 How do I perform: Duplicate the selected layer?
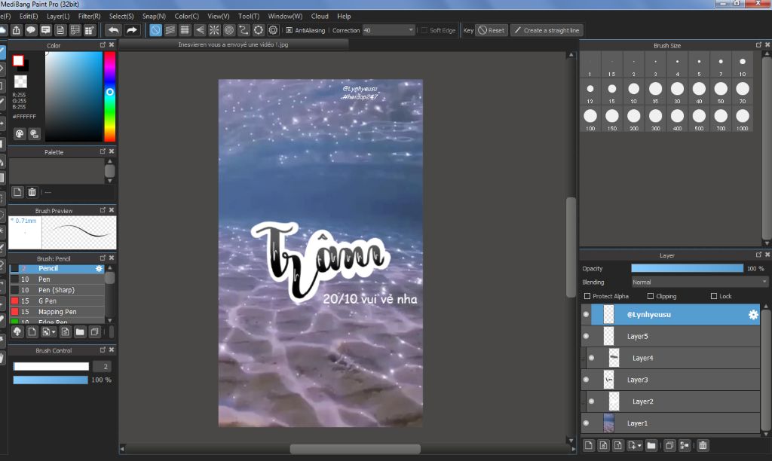[669, 445]
